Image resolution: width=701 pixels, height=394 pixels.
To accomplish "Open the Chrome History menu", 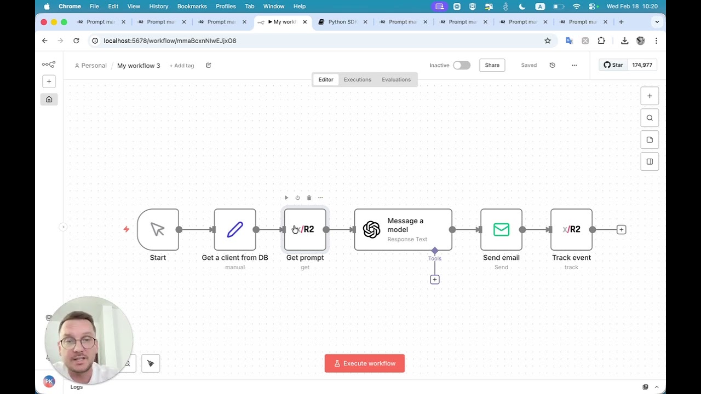I will [159, 6].
